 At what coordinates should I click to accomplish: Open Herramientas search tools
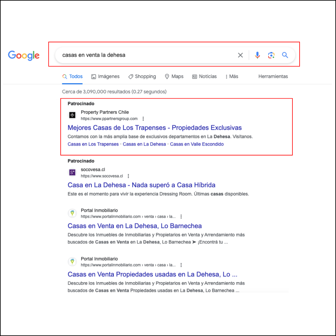coord(273,77)
